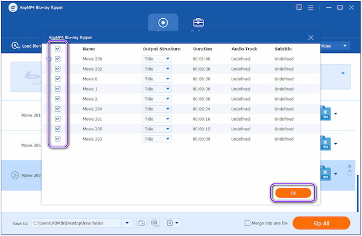Open the output folder icon
This screenshot has width=362, height=236.
(141, 223)
